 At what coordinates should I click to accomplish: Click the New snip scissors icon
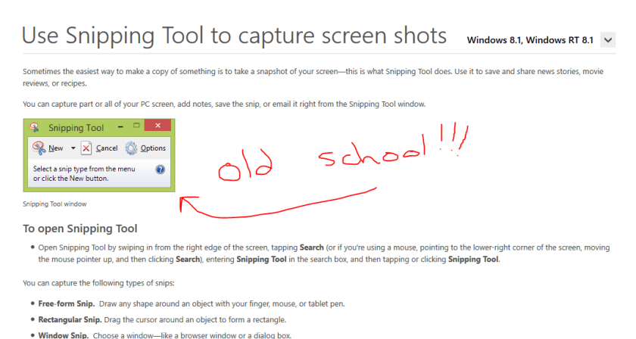click(39, 148)
